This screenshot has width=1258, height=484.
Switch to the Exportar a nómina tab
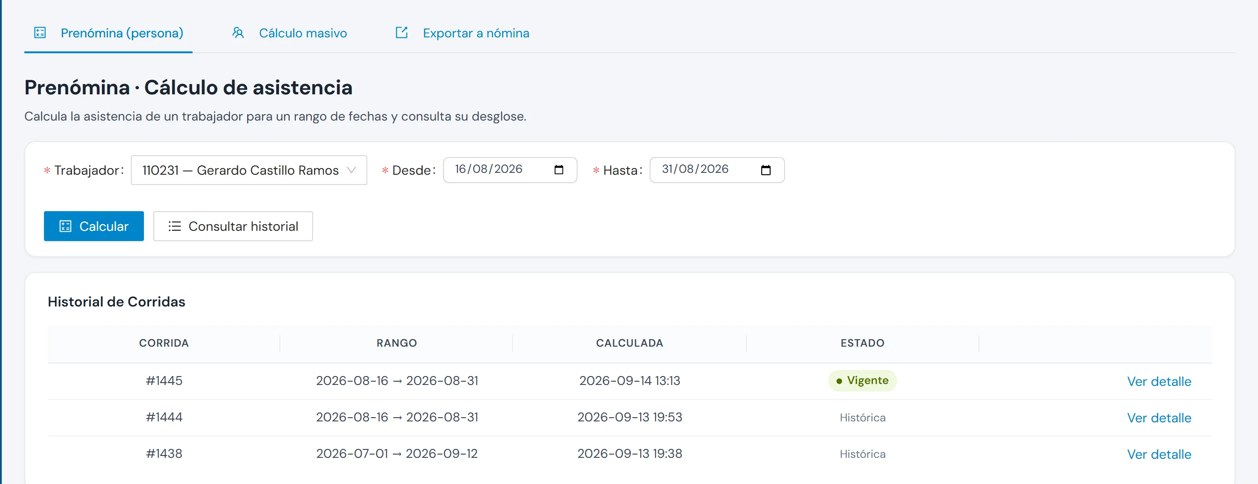[462, 33]
